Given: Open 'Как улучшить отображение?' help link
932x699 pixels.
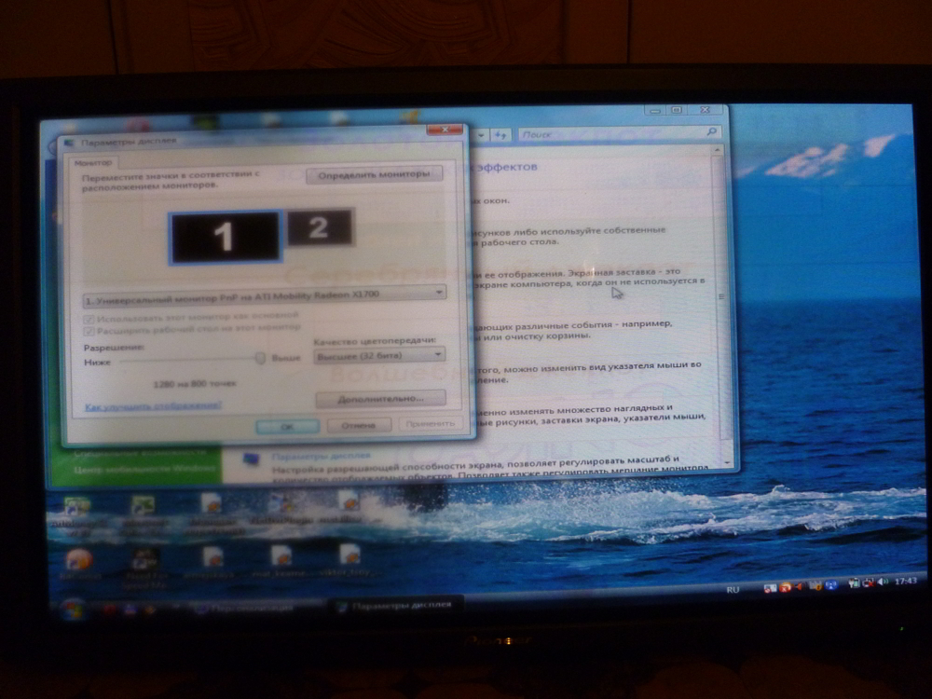Looking at the screenshot, I should tap(152, 405).
